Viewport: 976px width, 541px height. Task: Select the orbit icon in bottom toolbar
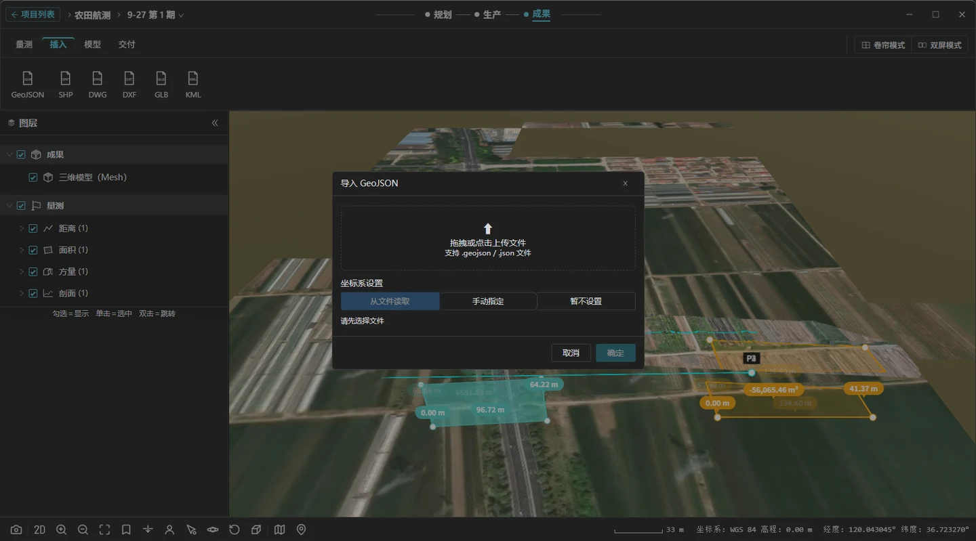(x=213, y=529)
